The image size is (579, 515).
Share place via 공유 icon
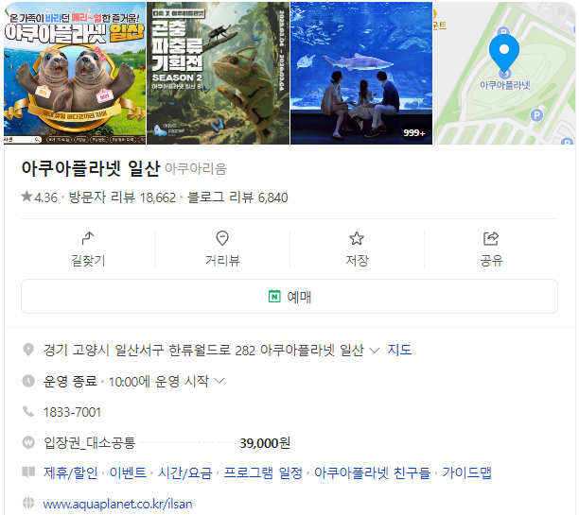[491, 238]
